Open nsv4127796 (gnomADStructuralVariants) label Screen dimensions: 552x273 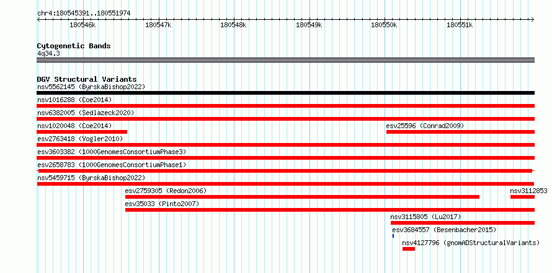pos(471,243)
